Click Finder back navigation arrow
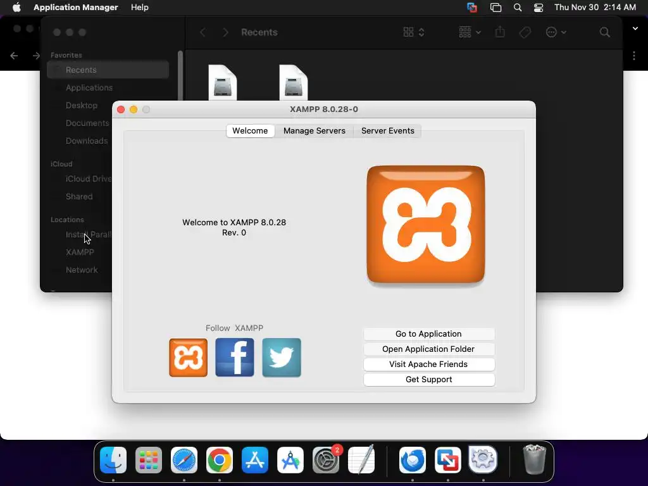648x486 pixels. pos(203,32)
